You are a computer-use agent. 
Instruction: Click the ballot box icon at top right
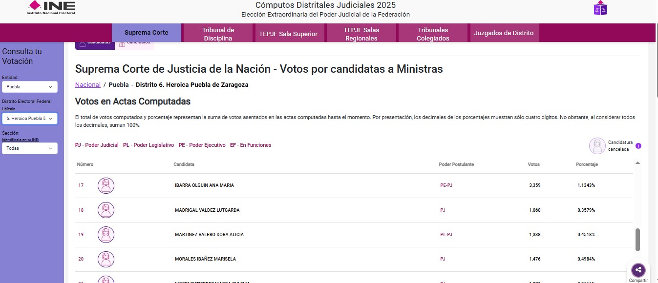pyautogui.click(x=600, y=8)
